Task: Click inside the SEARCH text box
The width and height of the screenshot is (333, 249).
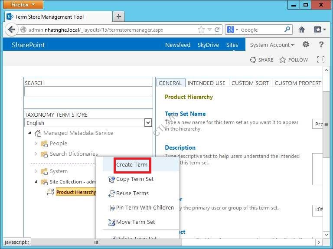Action: click(x=88, y=92)
